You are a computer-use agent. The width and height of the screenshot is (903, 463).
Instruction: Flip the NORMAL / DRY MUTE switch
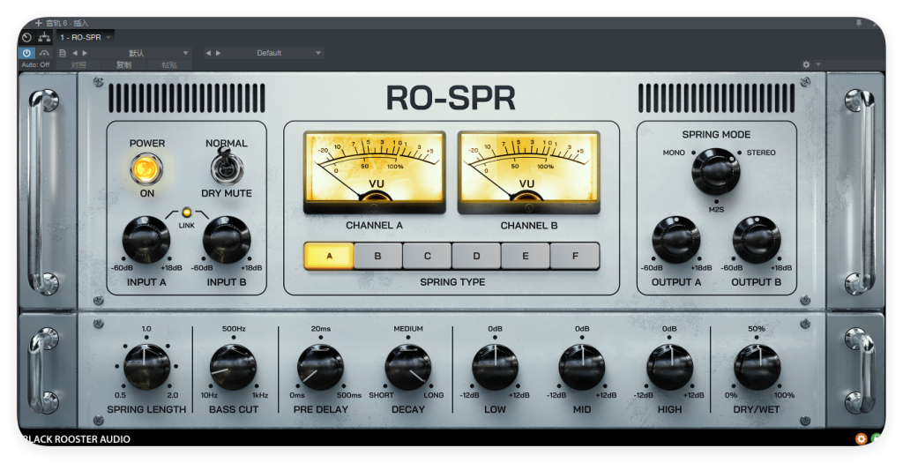point(227,167)
